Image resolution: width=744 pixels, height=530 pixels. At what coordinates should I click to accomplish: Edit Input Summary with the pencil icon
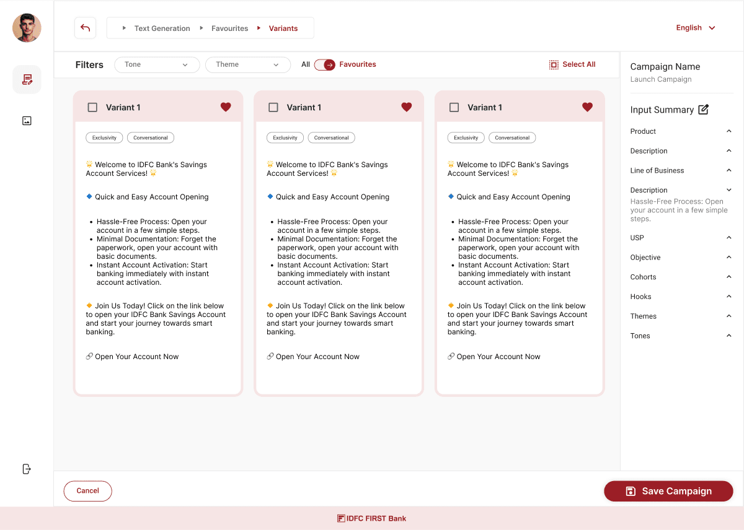coord(704,110)
